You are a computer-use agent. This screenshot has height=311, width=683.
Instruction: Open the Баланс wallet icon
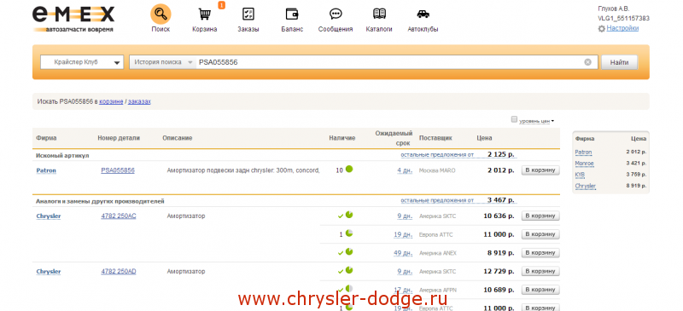pos(292,14)
